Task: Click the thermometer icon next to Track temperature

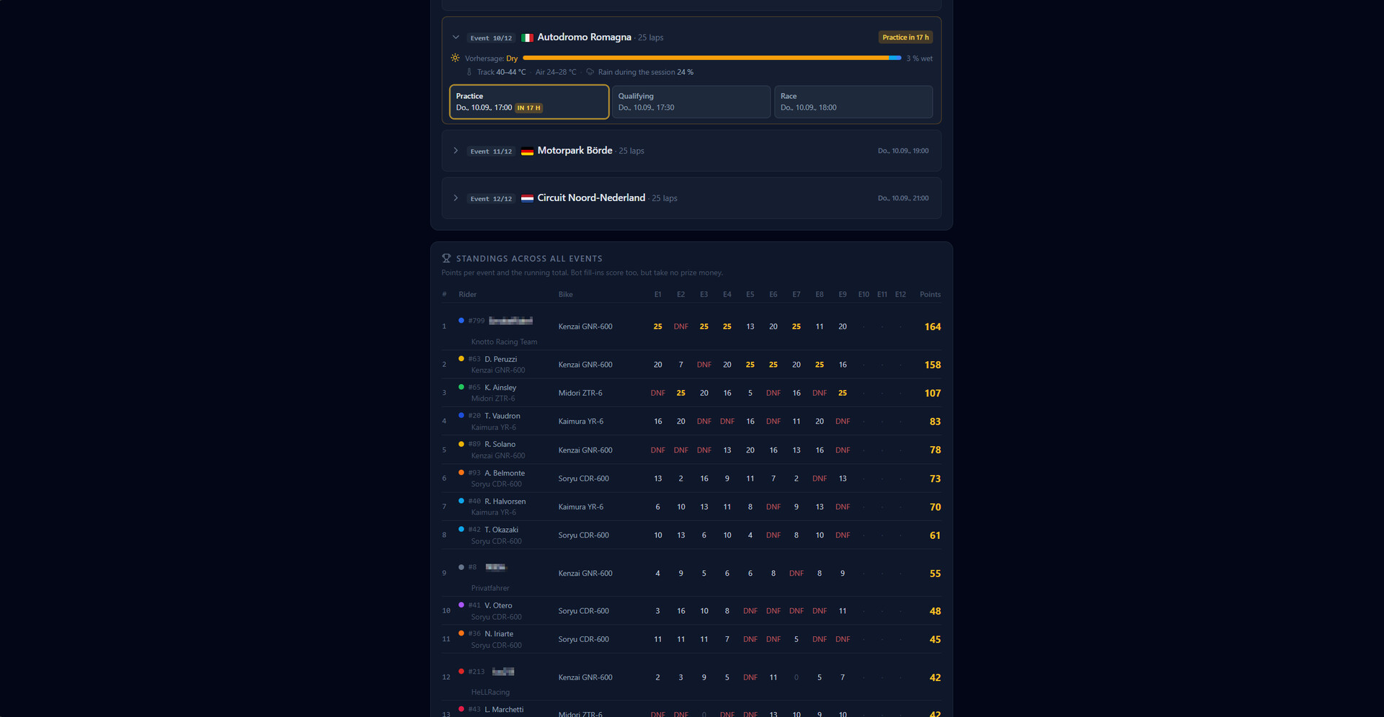Action: (x=469, y=72)
